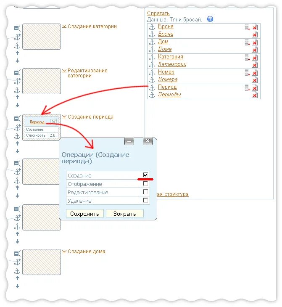This screenshot has height=307, width=282.
Task: Open the 'Дома' data link
Action: 165,49
